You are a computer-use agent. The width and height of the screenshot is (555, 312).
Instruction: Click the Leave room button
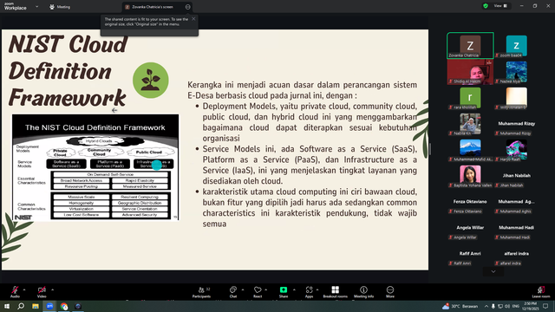click(541, 292)
